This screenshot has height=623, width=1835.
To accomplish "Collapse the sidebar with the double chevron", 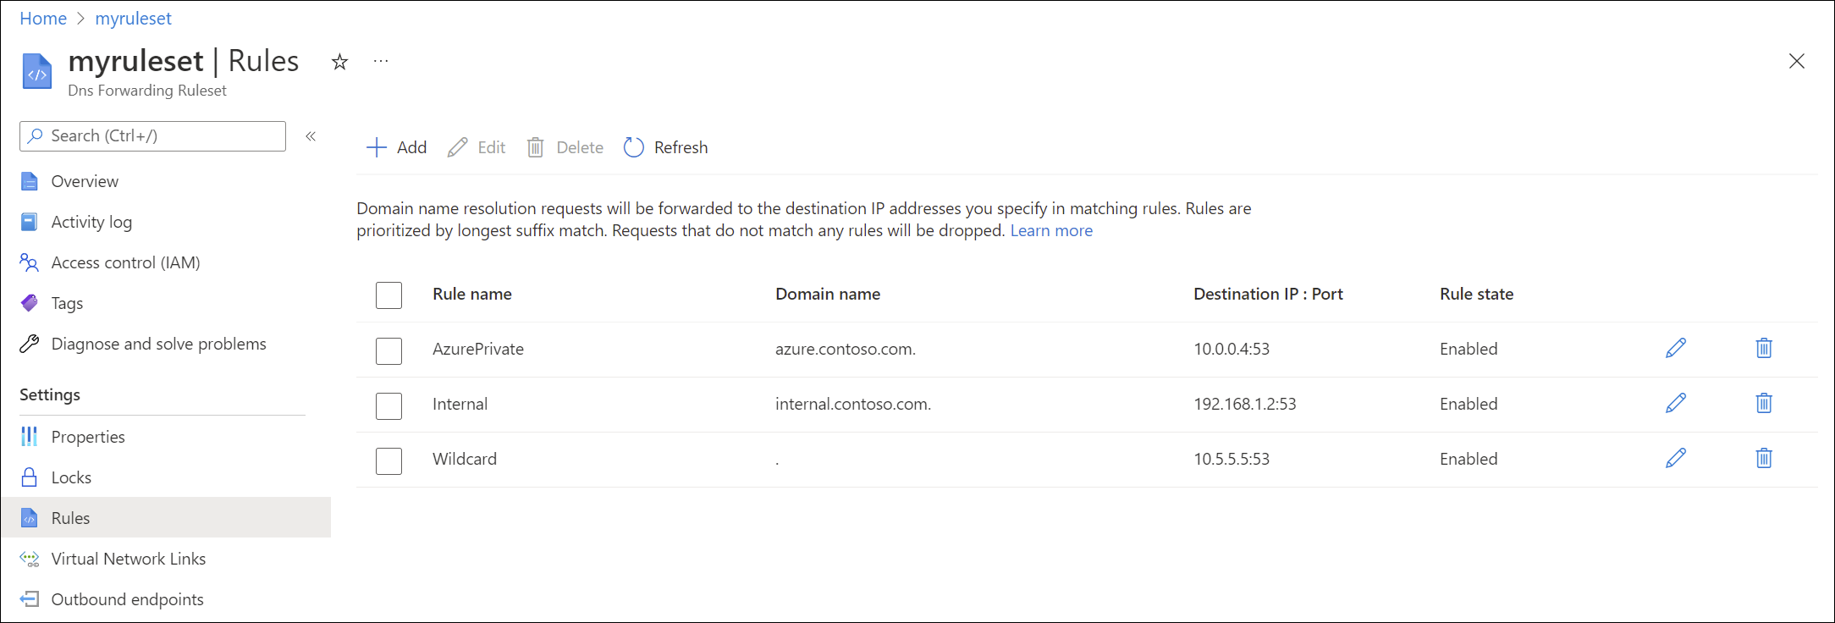I will click(311, 136).
